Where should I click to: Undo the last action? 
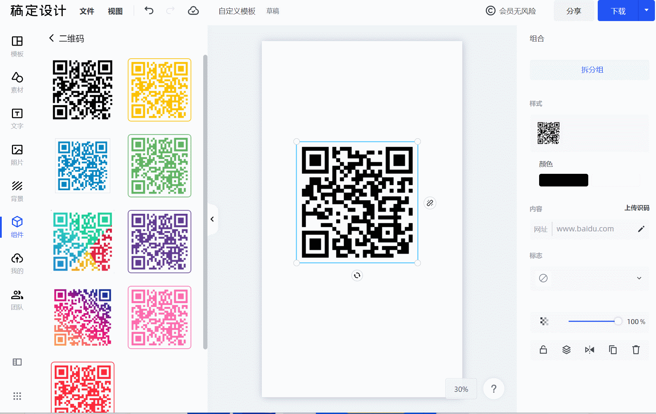(x=149, y=11)
